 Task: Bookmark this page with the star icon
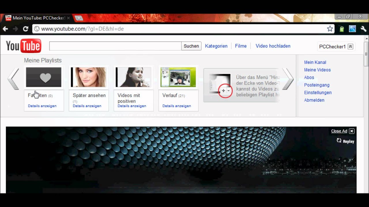click(330, 29)
